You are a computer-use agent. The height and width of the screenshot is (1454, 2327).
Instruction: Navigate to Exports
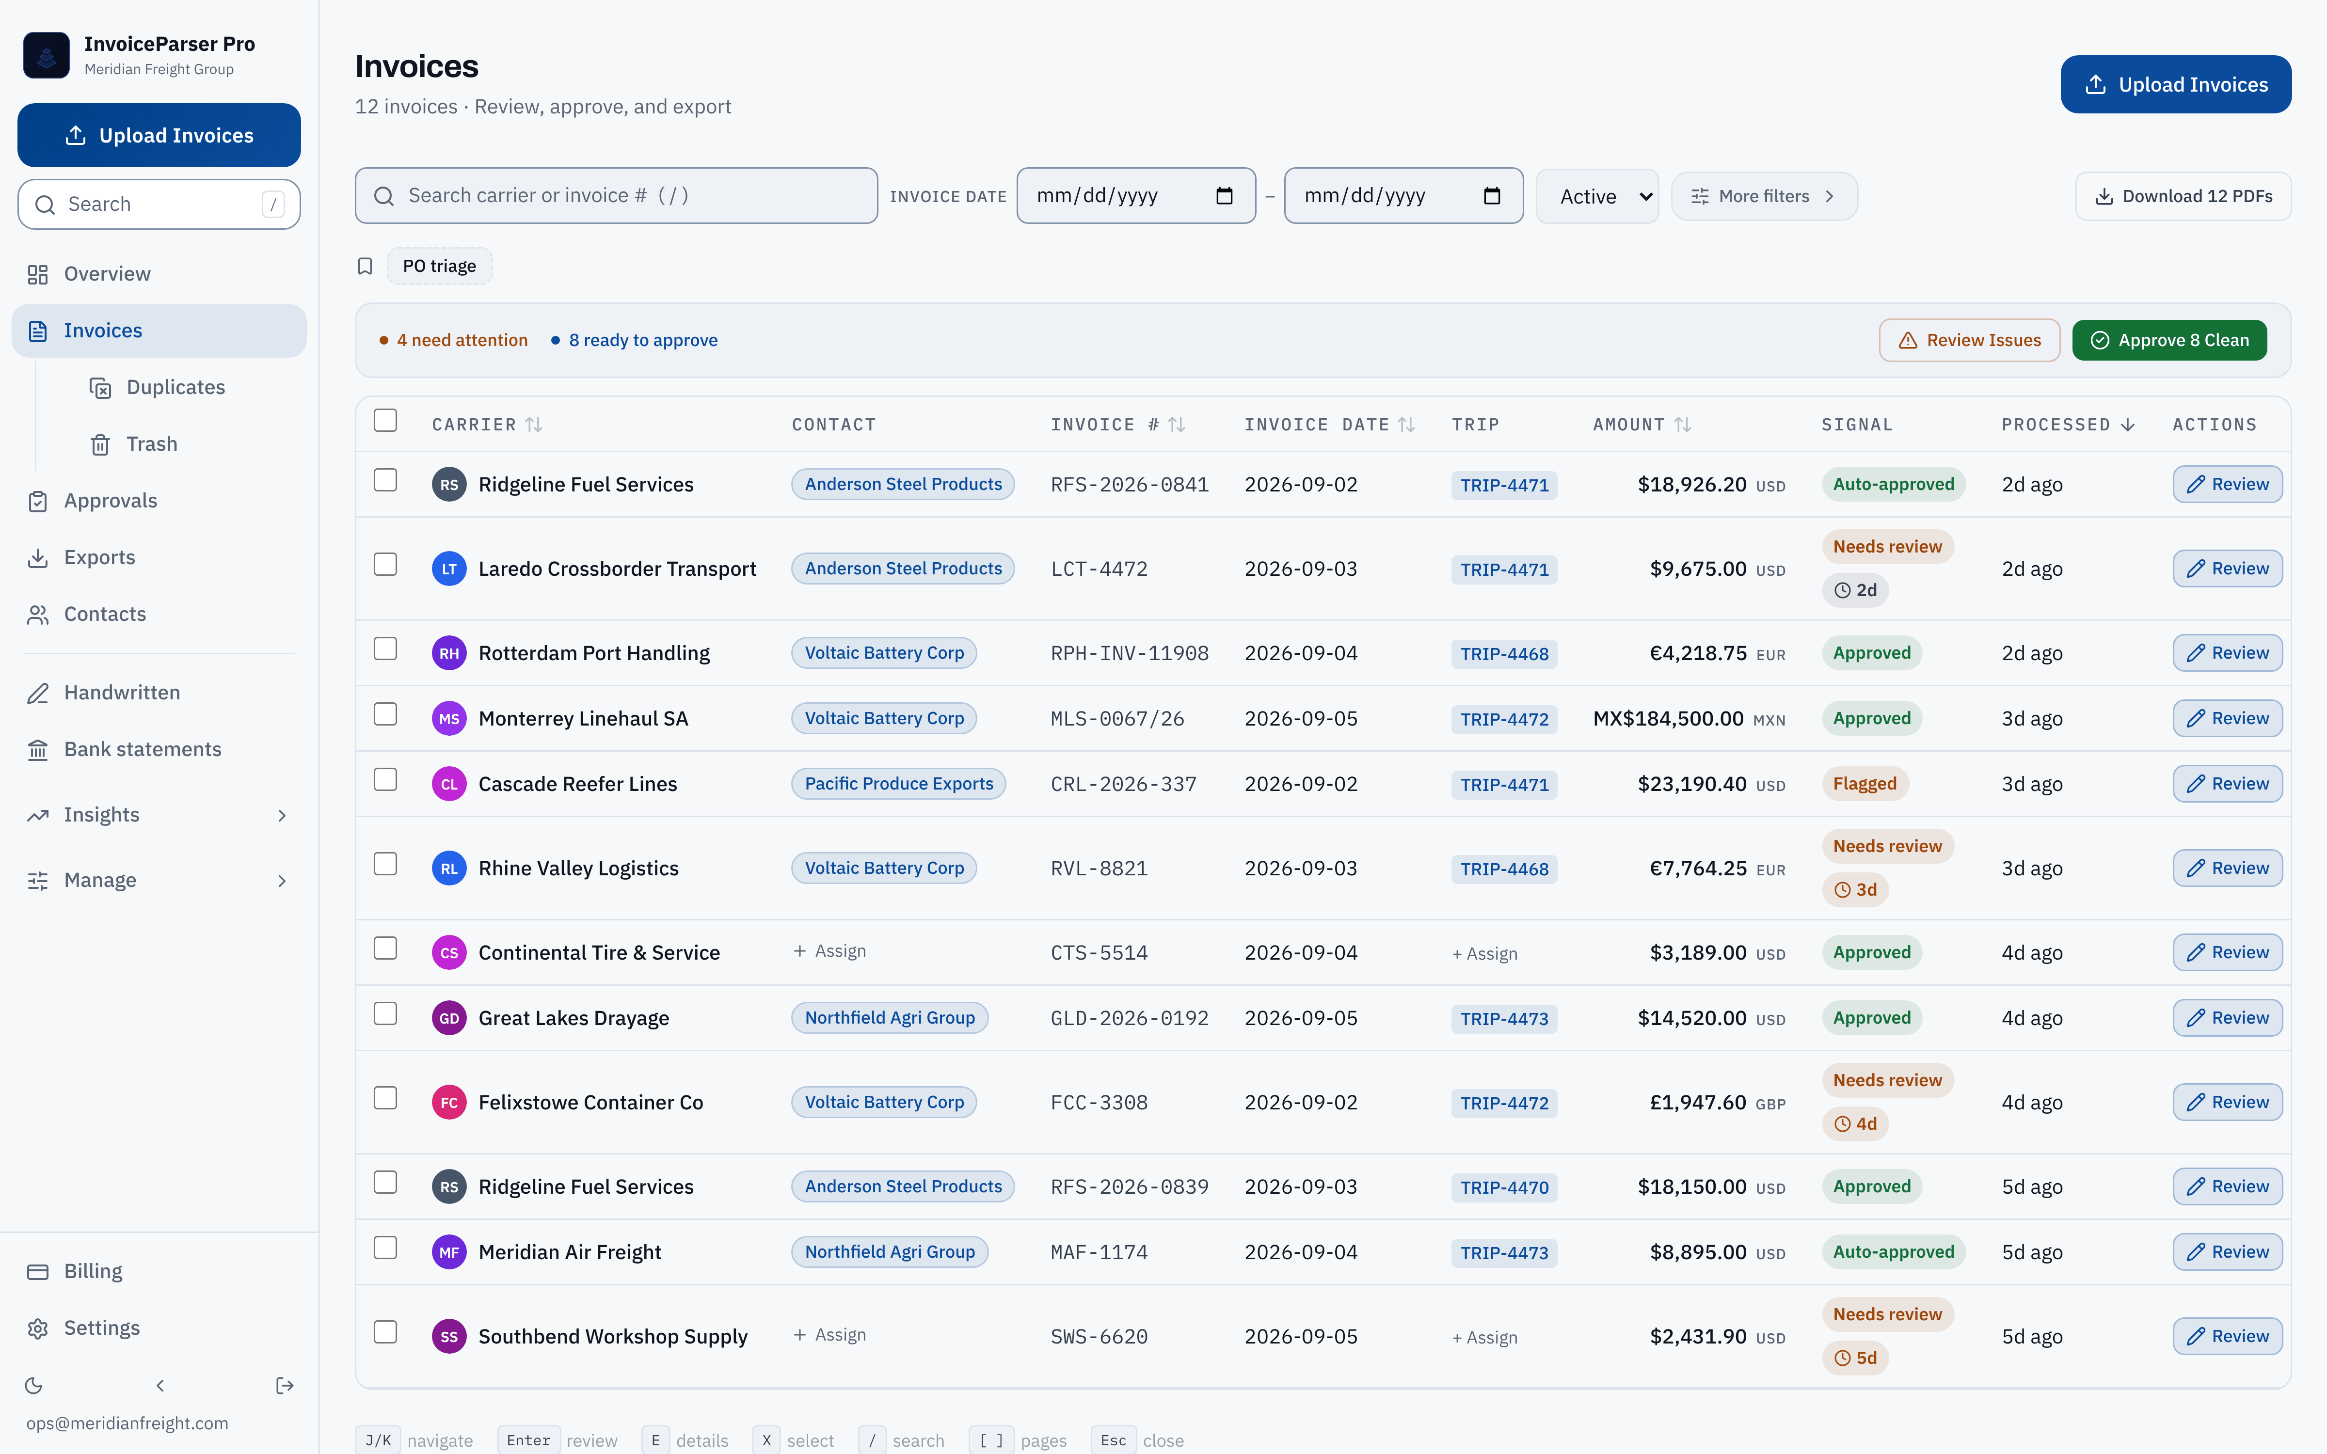pyautogui.click(x=159, y=558)
